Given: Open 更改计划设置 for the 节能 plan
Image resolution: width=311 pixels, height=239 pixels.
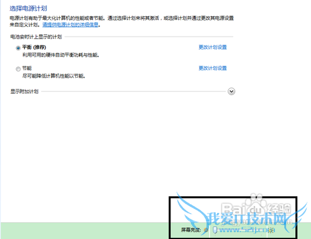Looking at the screenshot, I should tap(213, 68).
